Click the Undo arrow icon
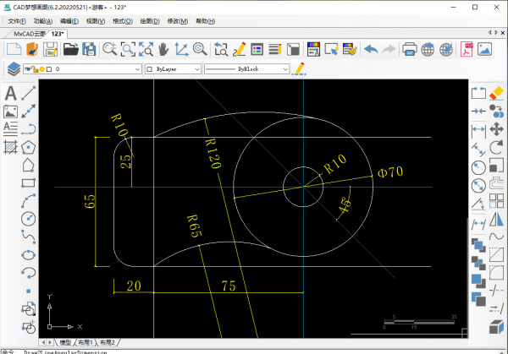 click(370, 49)
